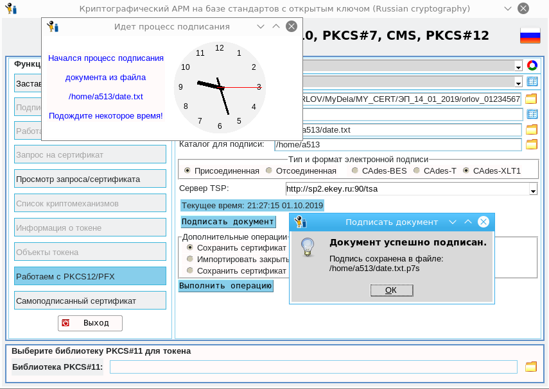Go to Просмотр запроса/сертификата
The image size is (549, 389).
(x=90, y=179)
